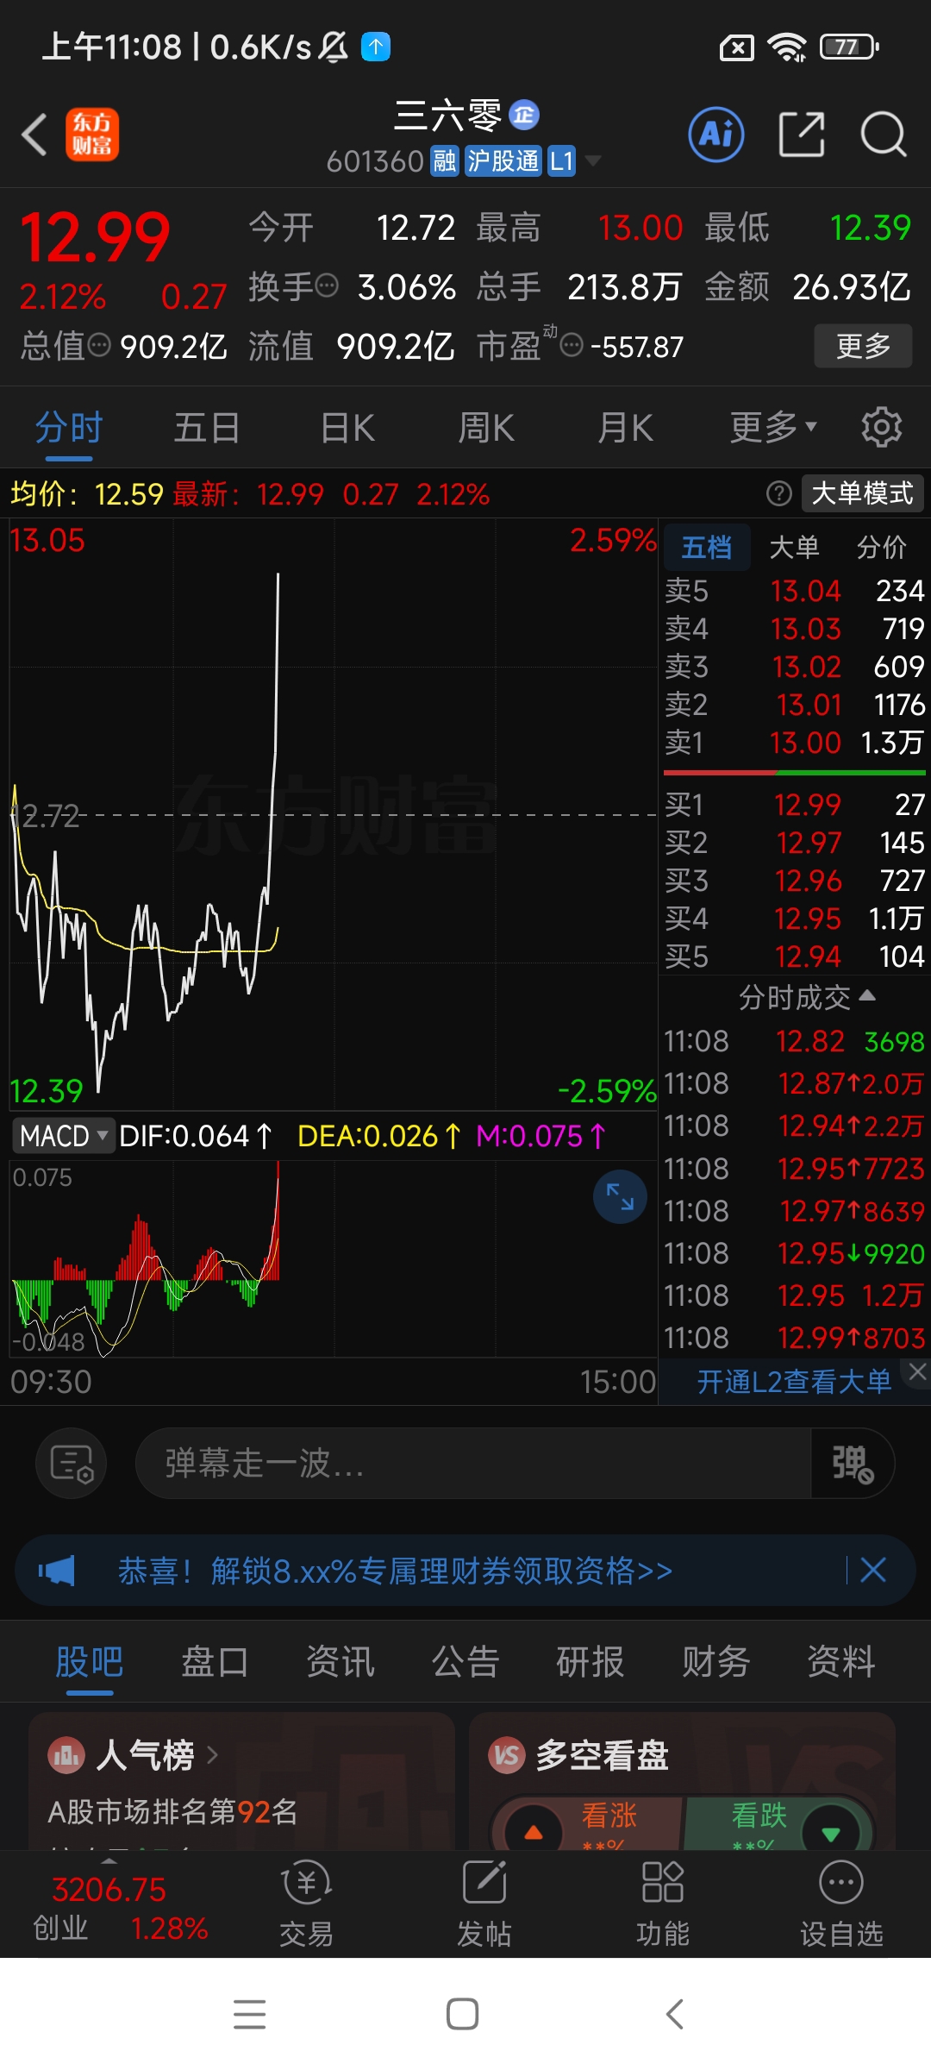The width and height of the screenshot is (931, 2070).
Task: Tap the 买1 12.99 order row
Action: pos(794,804)
